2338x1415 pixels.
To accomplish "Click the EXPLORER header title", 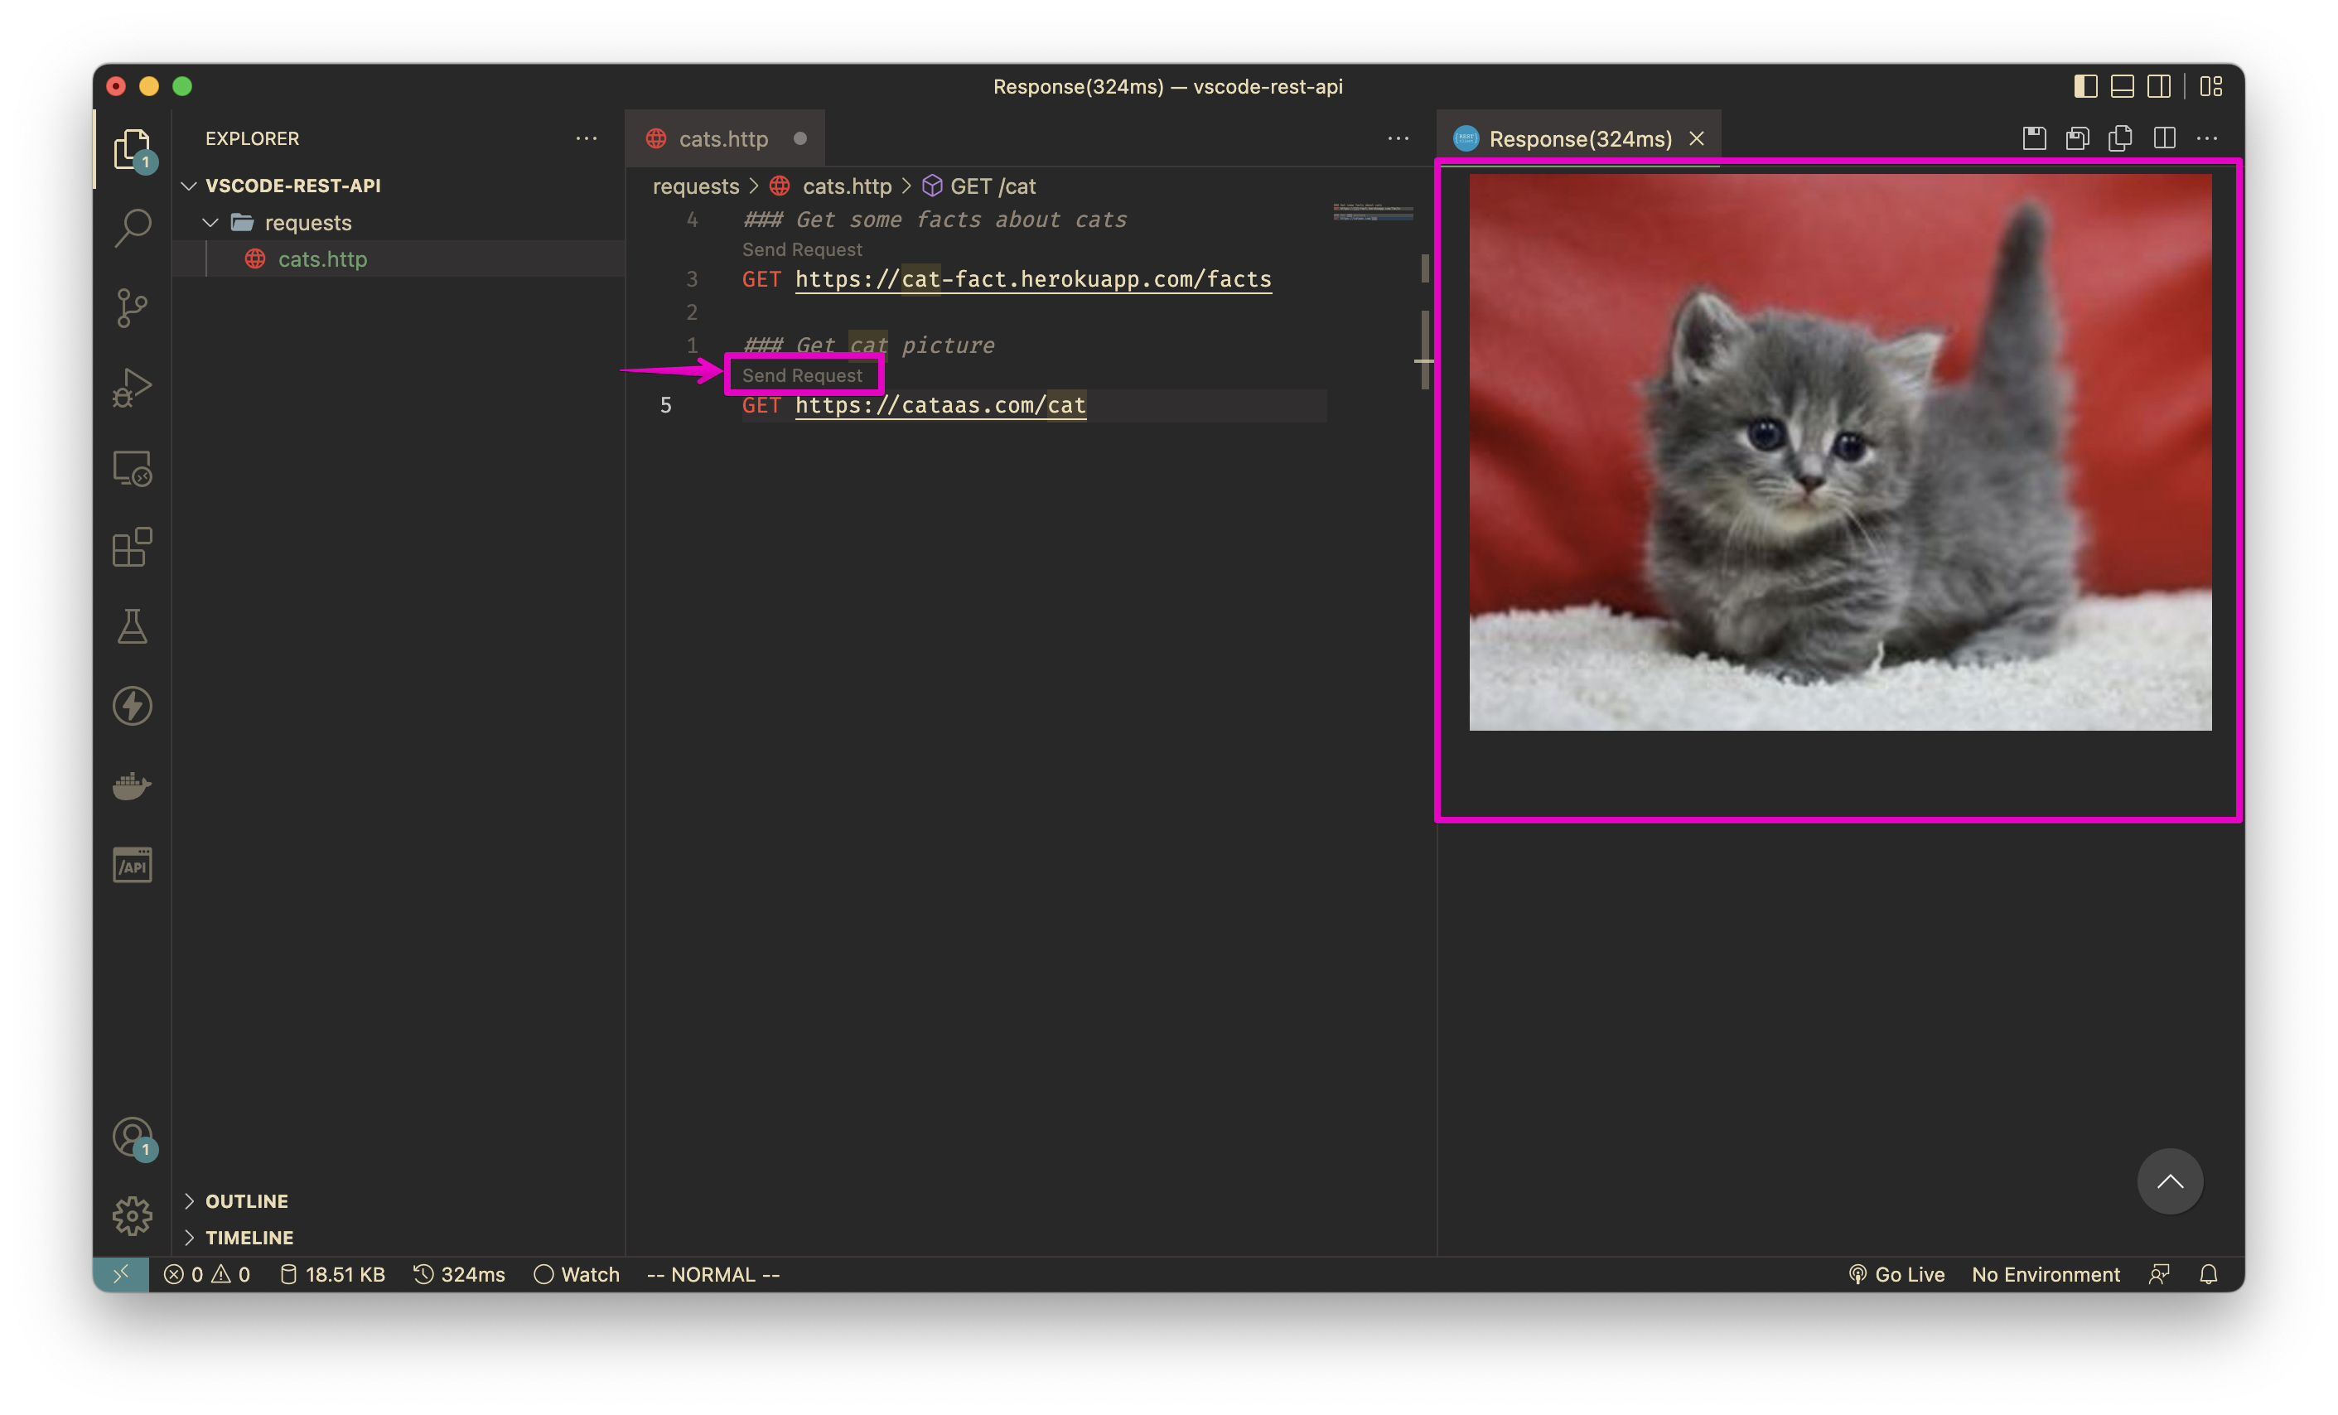I will [252, 138].
